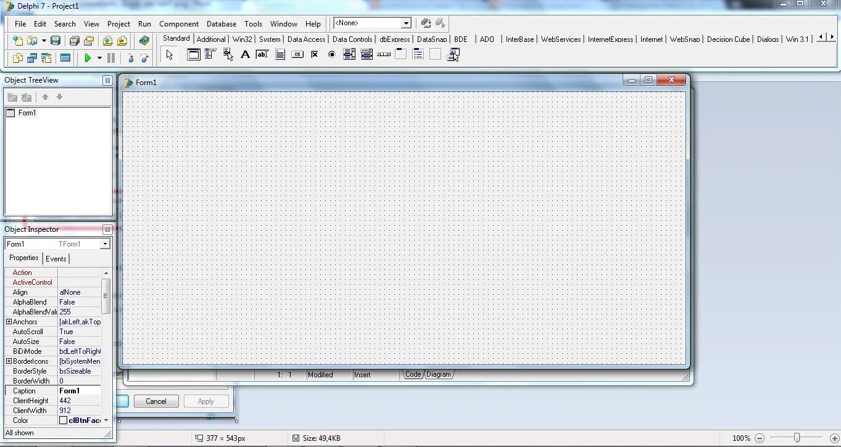Switch to the Events tab in Object Inspector
This screenshot has height=447, width=841.
click(x=56, y=259)
